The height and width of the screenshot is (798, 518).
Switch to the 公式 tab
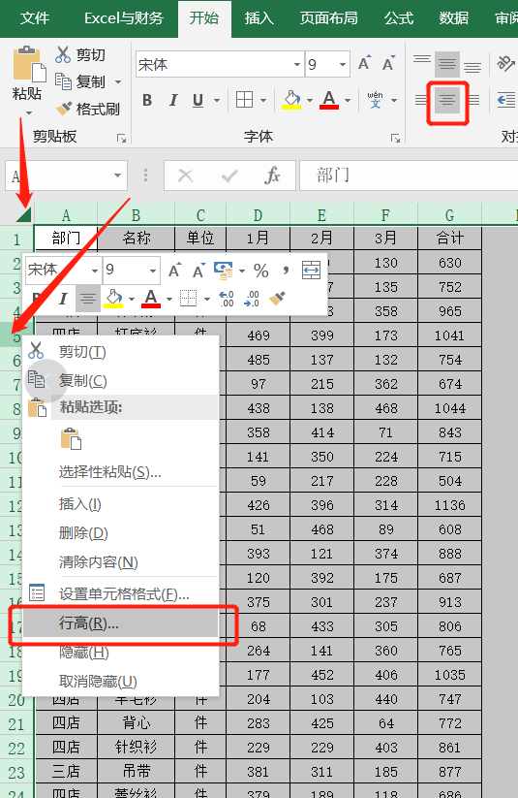pos(399,18)
